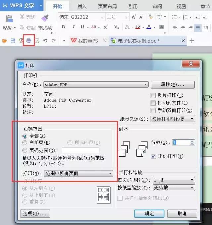Click the numbered list icon

(x=185, y=17)
